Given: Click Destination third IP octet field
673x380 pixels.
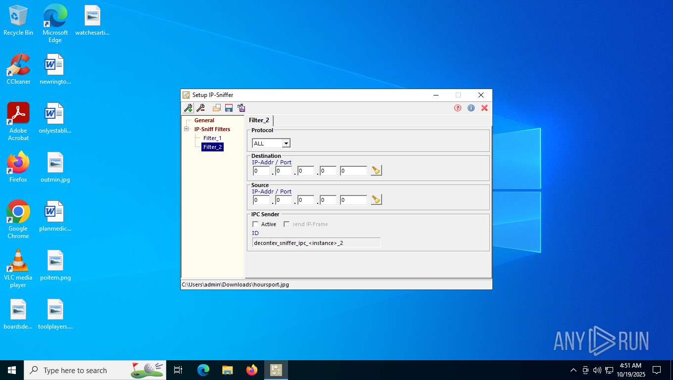Looking at the screenshot, I should [x=306, y=171].
